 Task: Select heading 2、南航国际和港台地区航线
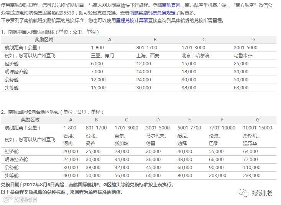(x=53, y=112)
